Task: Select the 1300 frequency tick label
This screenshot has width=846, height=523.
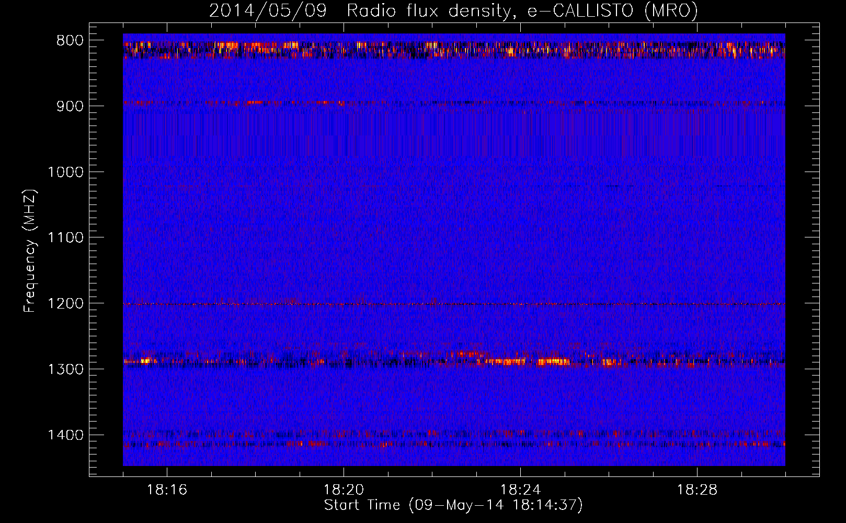Action: pos(66,369)
